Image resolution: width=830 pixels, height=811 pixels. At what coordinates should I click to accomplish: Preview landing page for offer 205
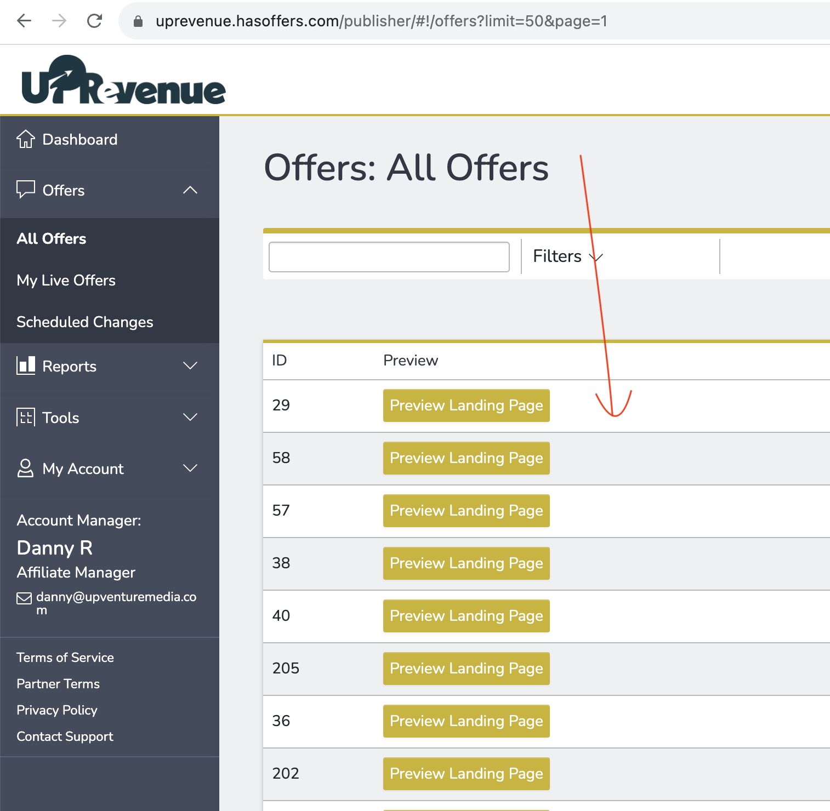click(x=467, y=669)
